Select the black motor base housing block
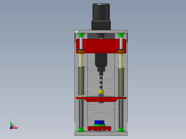This screenshot has width=186, height=139. (101, 25)
